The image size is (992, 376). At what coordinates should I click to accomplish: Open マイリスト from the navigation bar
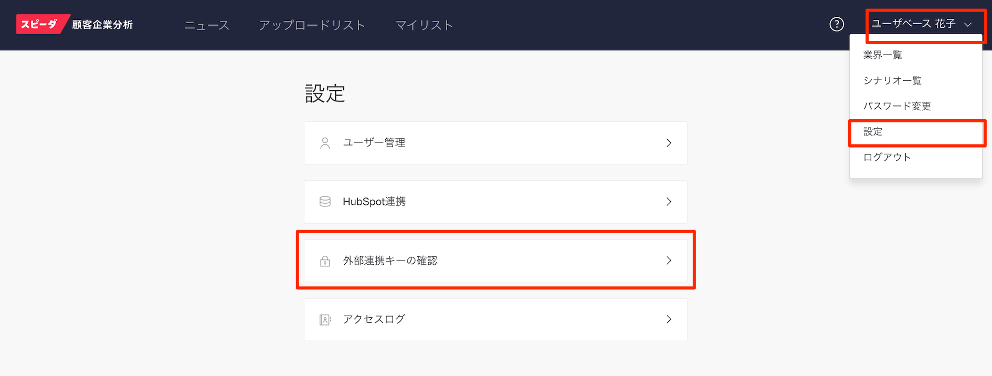[425, 24]
